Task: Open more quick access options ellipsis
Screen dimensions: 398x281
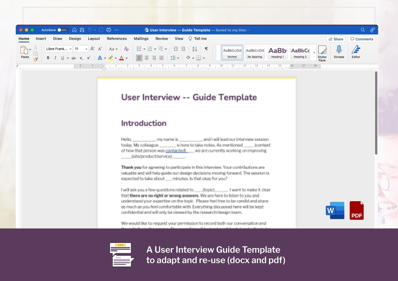Action: tap(116, 30)
